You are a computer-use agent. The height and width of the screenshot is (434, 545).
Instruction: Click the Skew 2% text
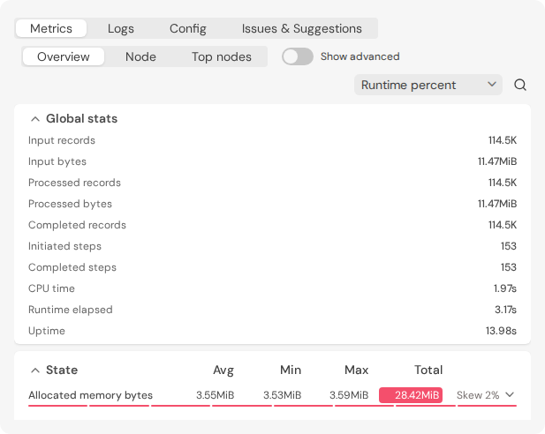[x=478, y=395]
